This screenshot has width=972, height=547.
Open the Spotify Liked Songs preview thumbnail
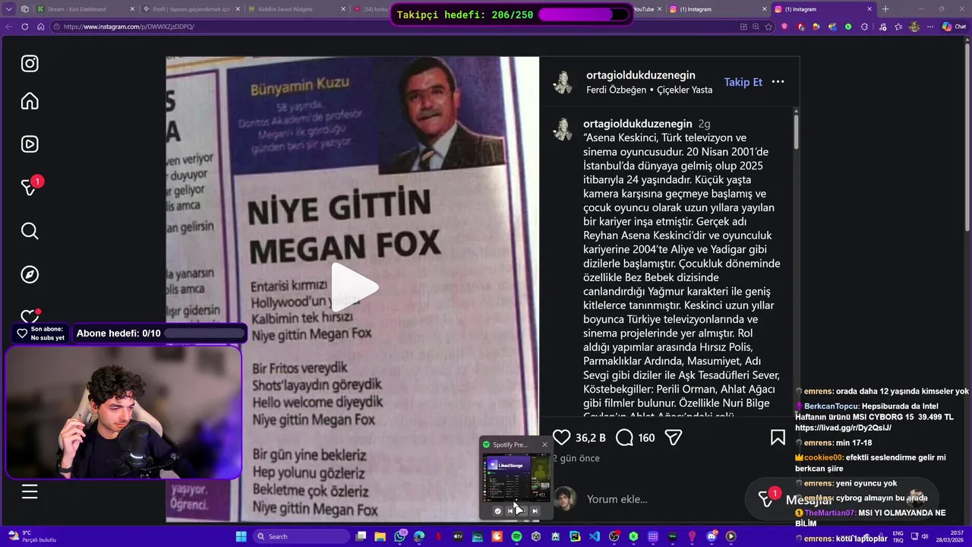tap(516, 478)
